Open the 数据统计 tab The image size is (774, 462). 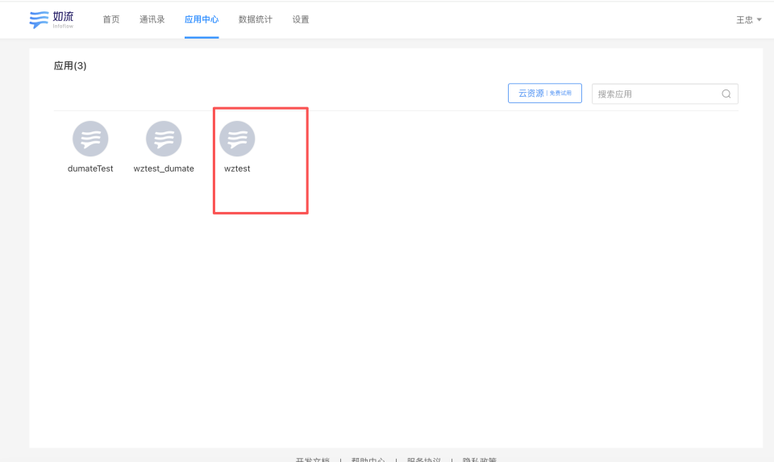point(255,20)
